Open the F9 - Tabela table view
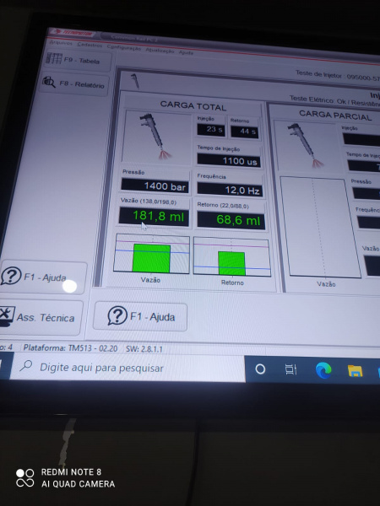The image size is (380, 506). pos(77,60)
